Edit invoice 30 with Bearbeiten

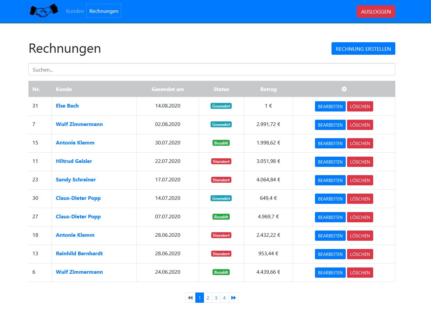coord(330,199)
